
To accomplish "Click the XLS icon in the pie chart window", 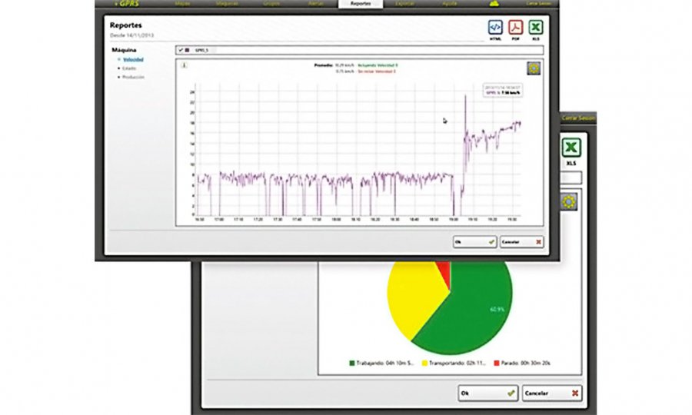I will (571, 149).
